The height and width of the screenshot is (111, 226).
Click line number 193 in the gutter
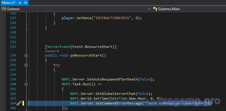coord(13,47)
